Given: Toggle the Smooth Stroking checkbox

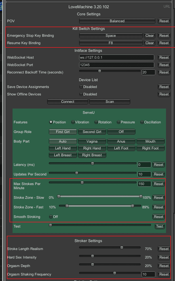Looking at the screenshot, I should 51,217.
